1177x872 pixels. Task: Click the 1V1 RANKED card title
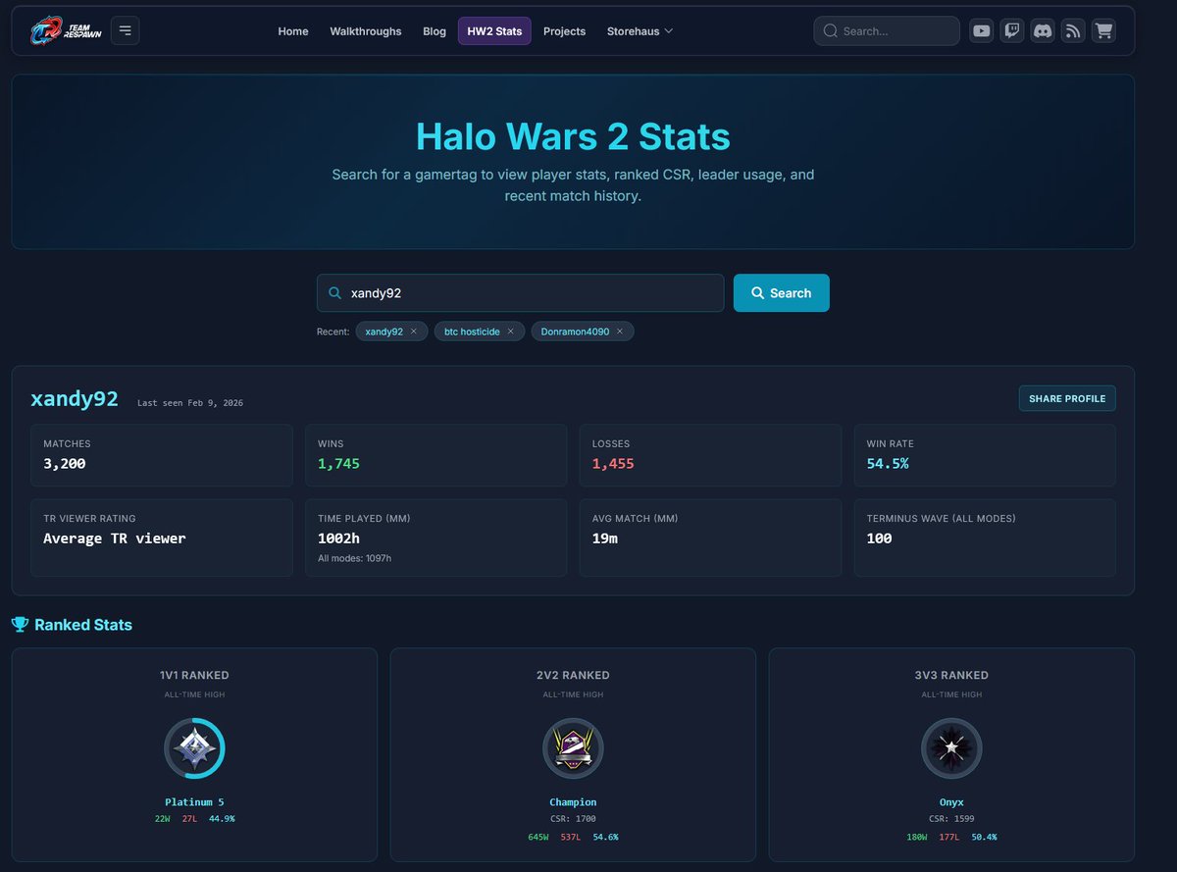(x=194, y=675)
